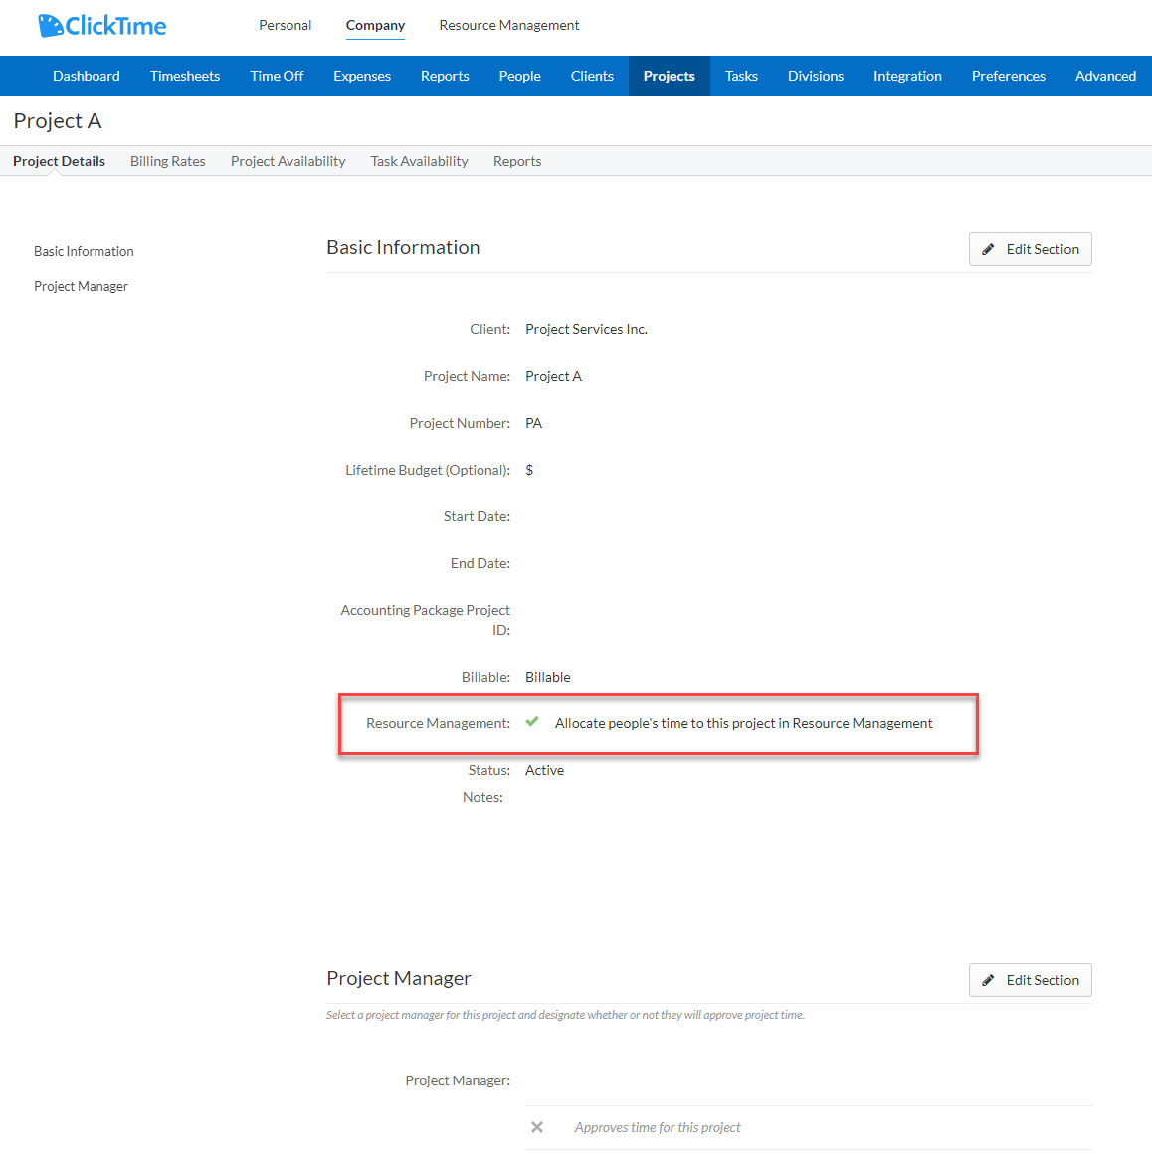Open the Clients section
1152x1176 pixels.
coord(592,75)
